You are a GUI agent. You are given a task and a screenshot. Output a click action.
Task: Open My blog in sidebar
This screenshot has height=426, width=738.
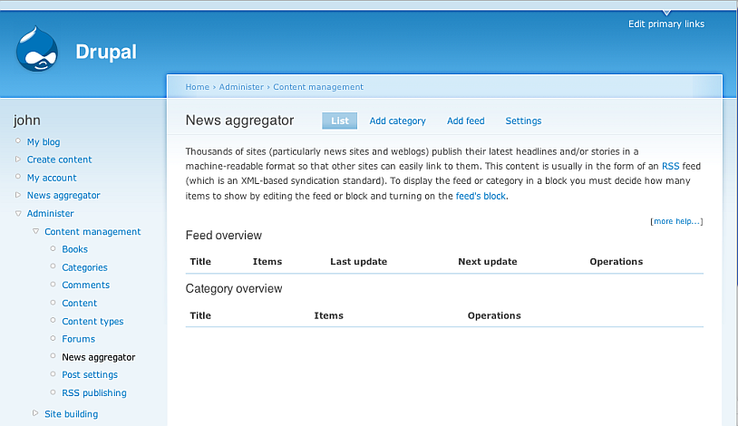coord(44,141)
